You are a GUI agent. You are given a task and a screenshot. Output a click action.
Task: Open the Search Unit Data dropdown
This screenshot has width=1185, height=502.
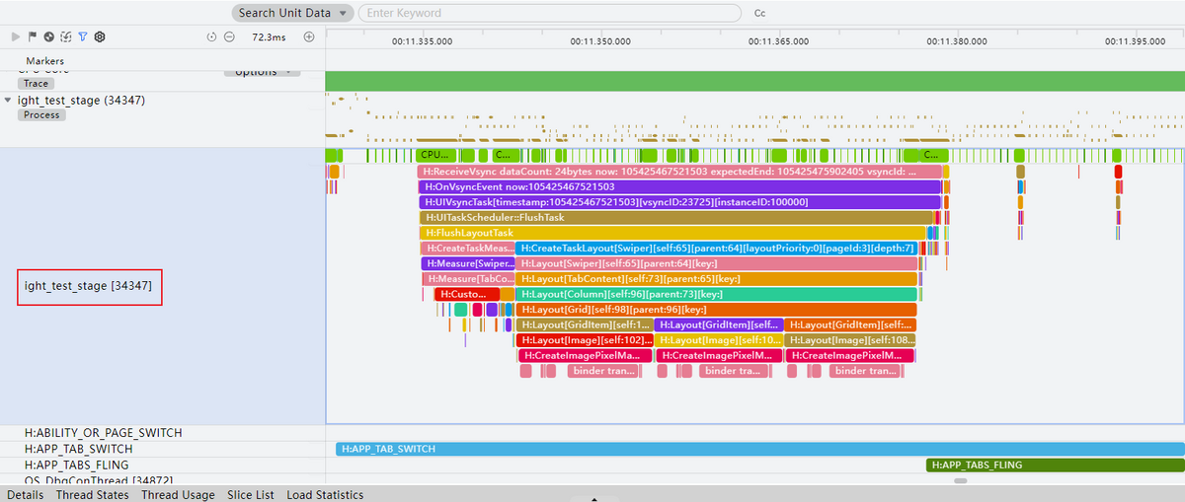click(293, 13)
